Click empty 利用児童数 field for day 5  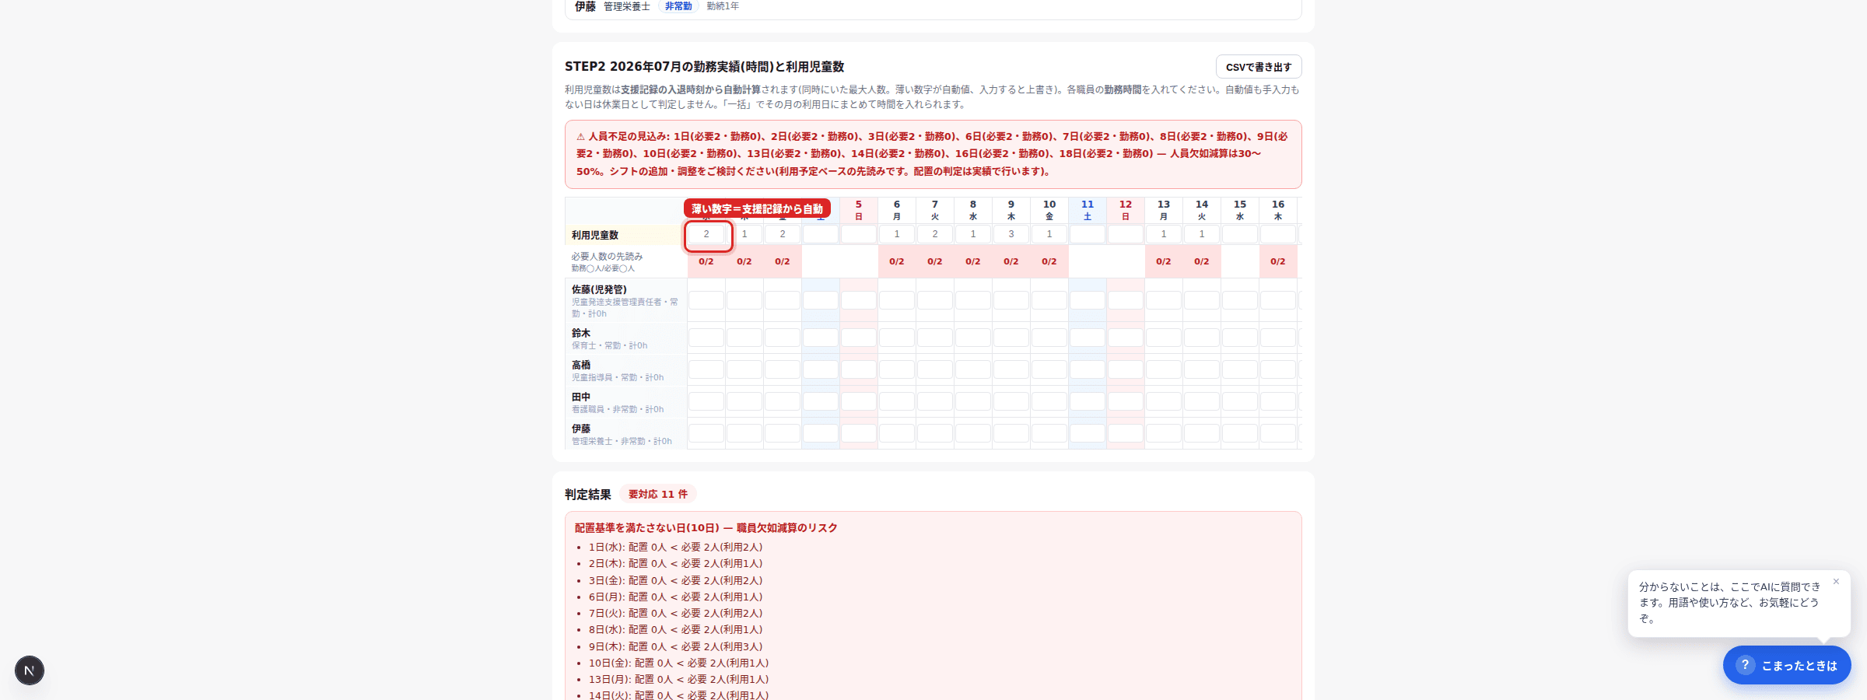(859, 234)
